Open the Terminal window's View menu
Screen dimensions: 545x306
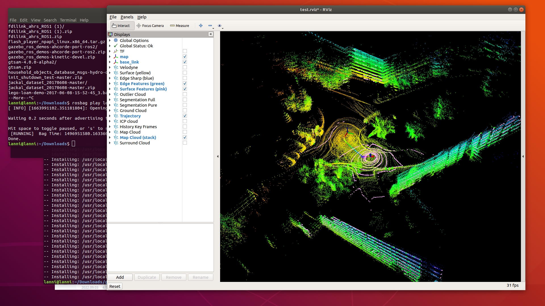pyautogui.click(x=36, y=20)
